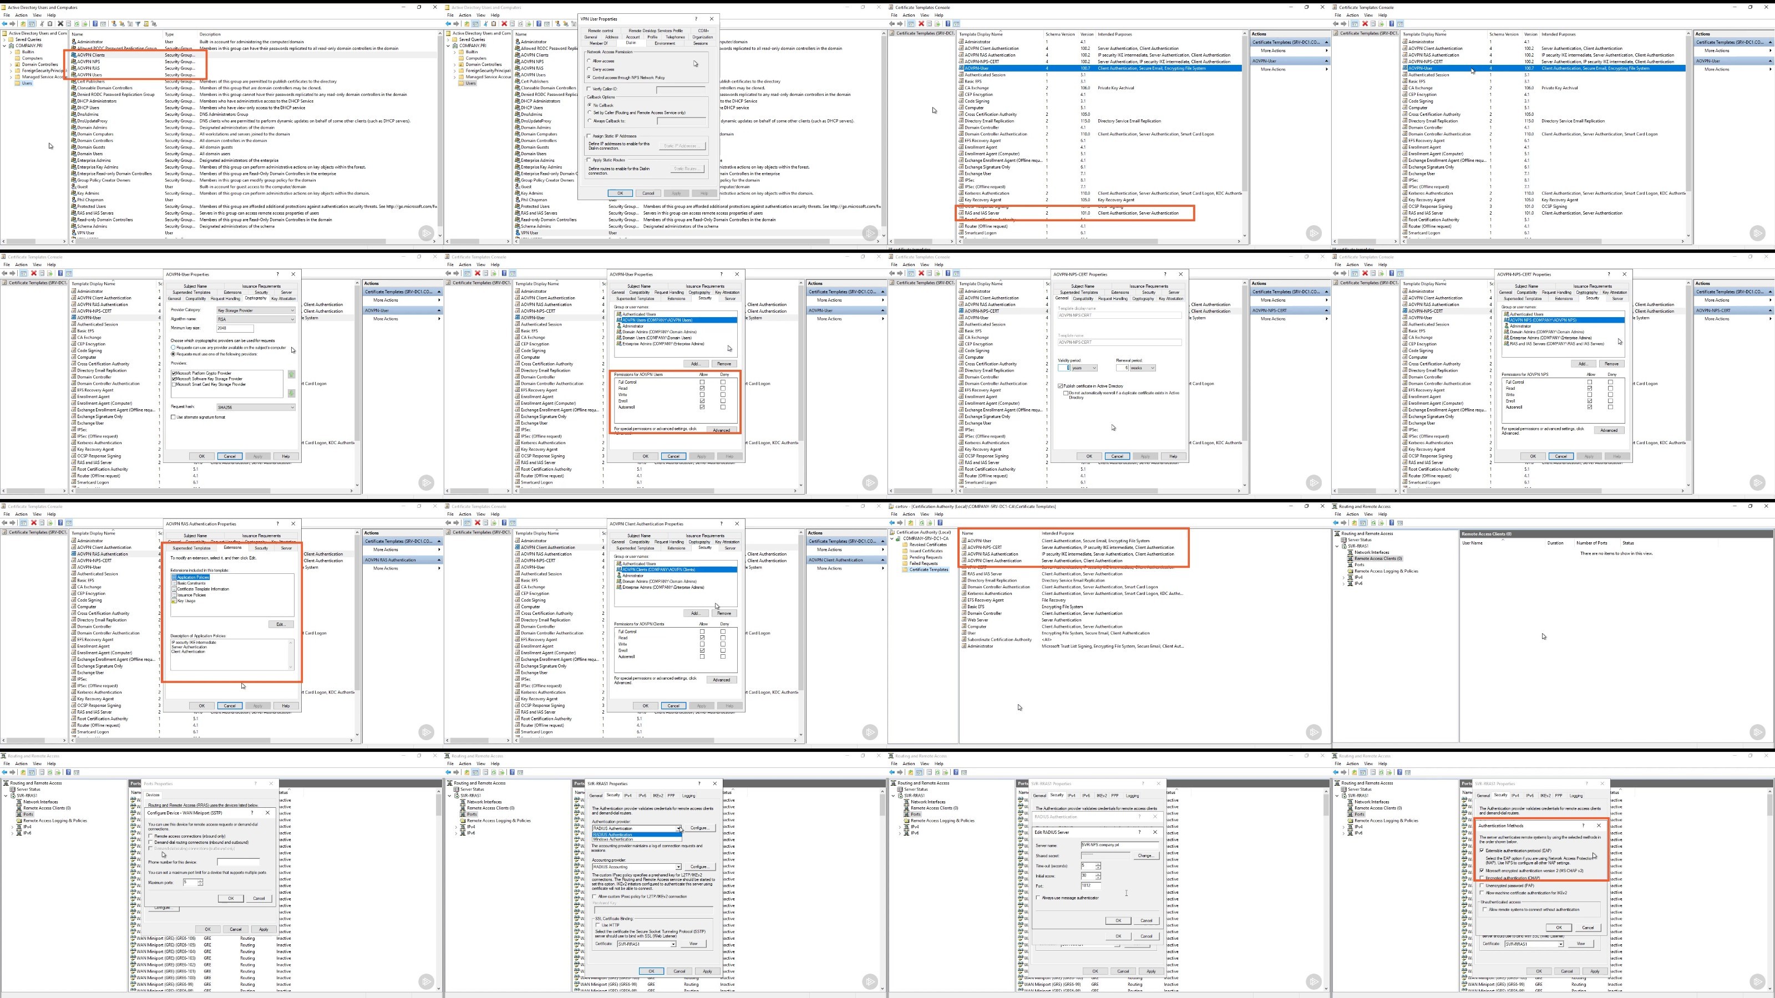
Task: Click Ports icon in Remote Access Clients window tree
Action: (1351, 565)
